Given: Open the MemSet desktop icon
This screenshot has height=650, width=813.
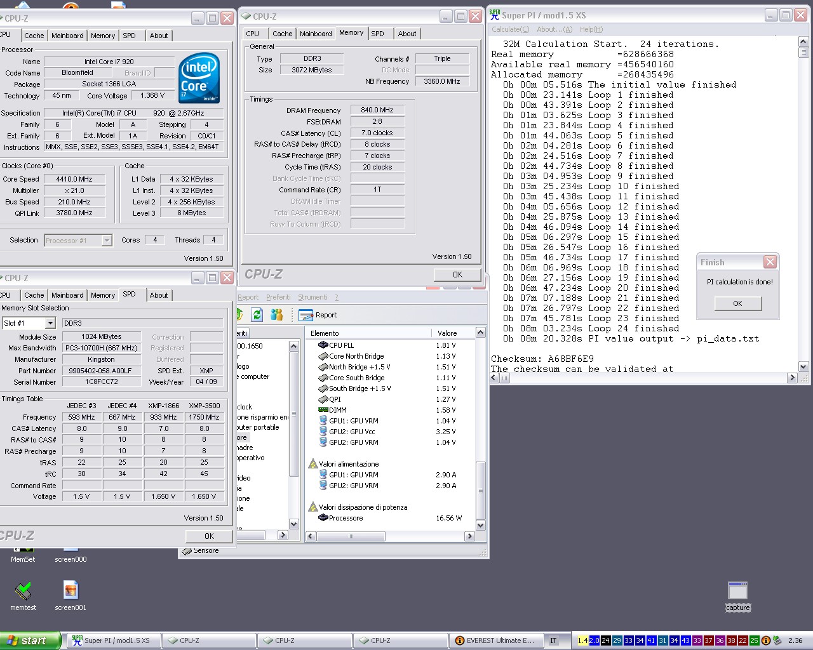Looking at the screenshot, I should coord(23,555).
